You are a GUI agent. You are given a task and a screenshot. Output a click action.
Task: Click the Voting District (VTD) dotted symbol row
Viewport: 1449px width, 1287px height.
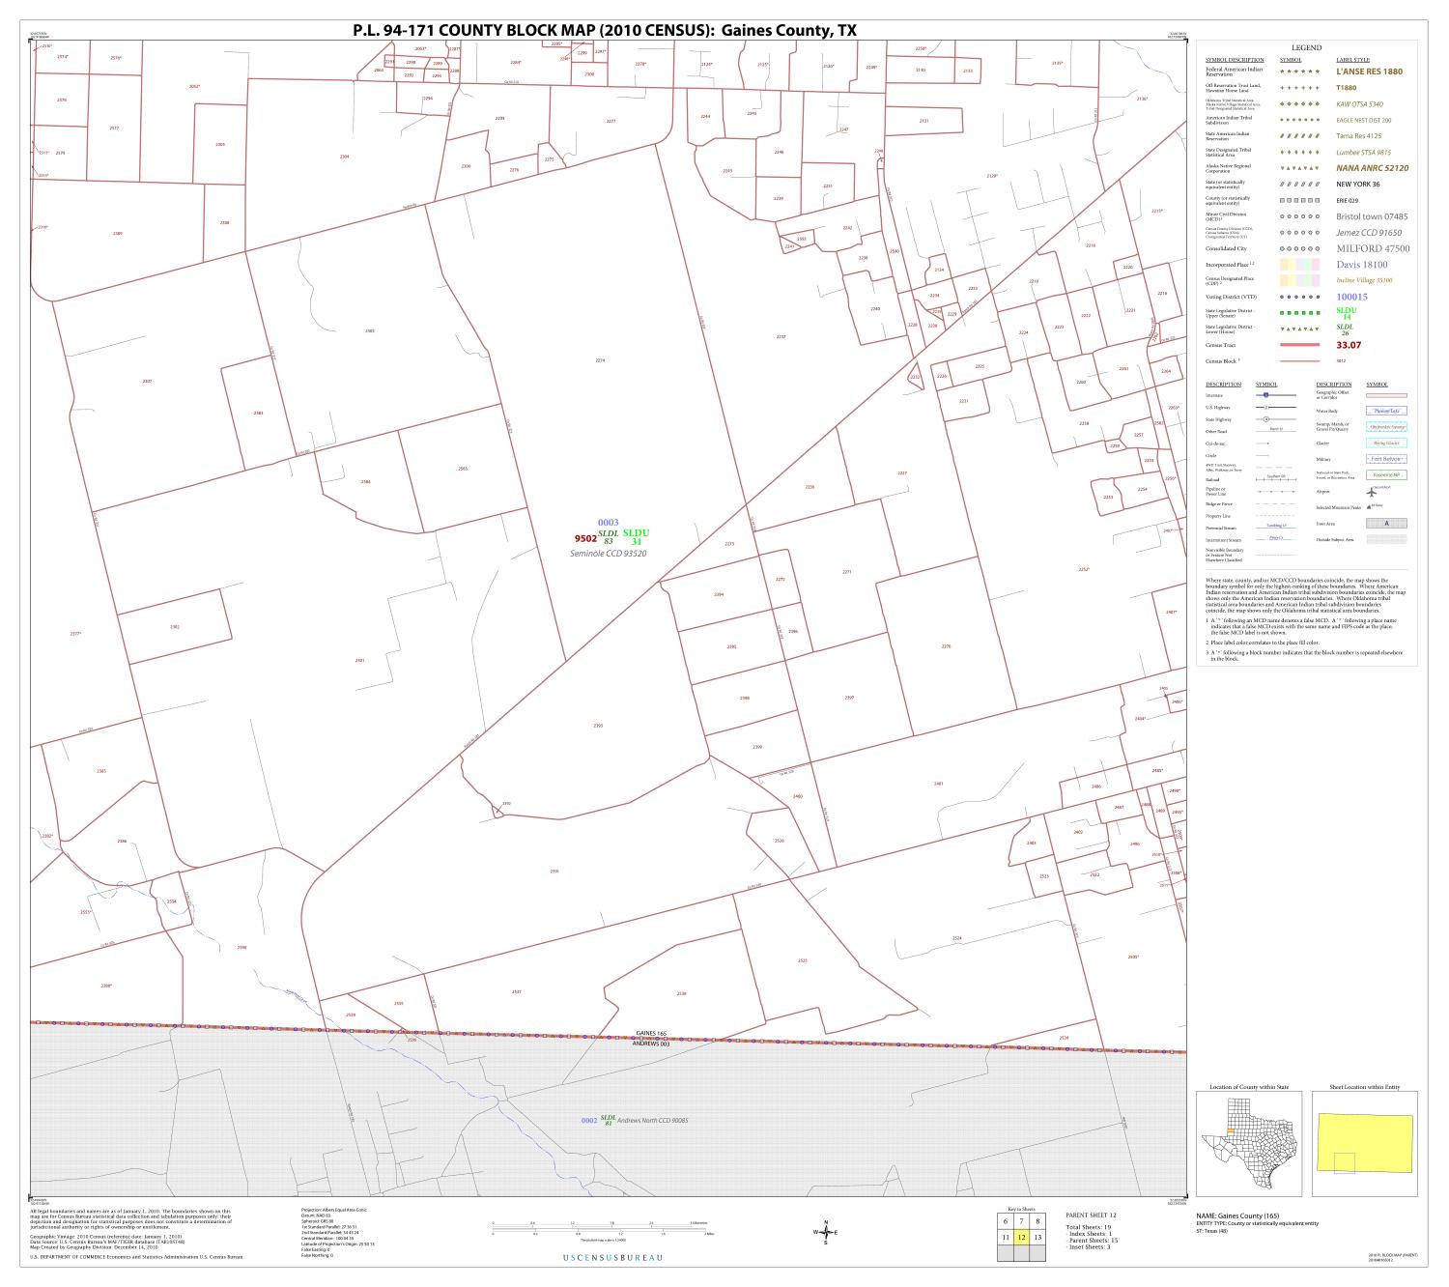pyautogui.click(x=1299, y=297)
